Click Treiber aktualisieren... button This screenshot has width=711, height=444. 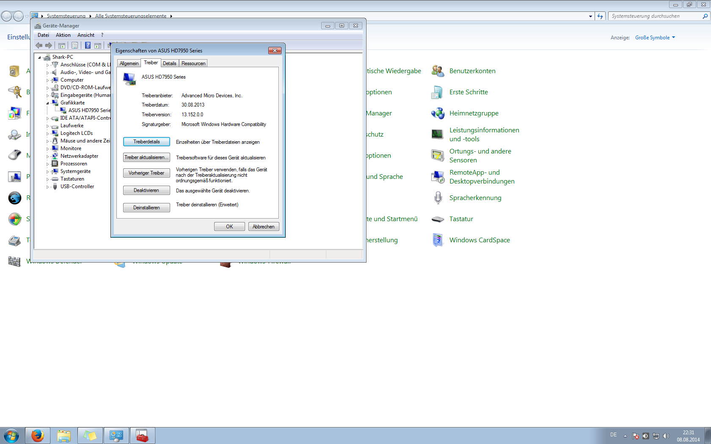(146, 157)
